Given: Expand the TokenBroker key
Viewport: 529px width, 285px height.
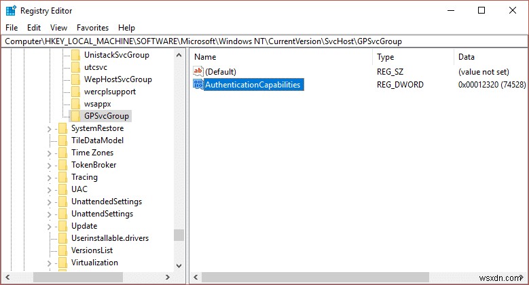Looking at the screenshot, I should tap(50, 166).
